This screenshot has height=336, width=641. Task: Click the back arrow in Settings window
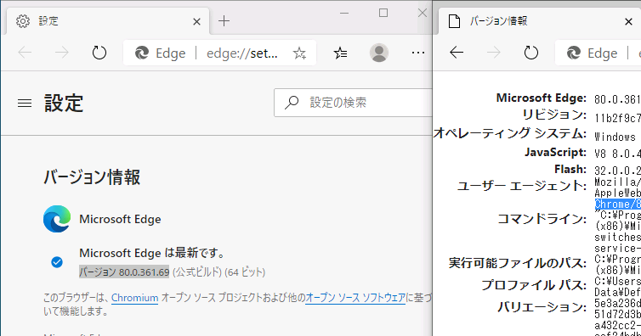25,53
